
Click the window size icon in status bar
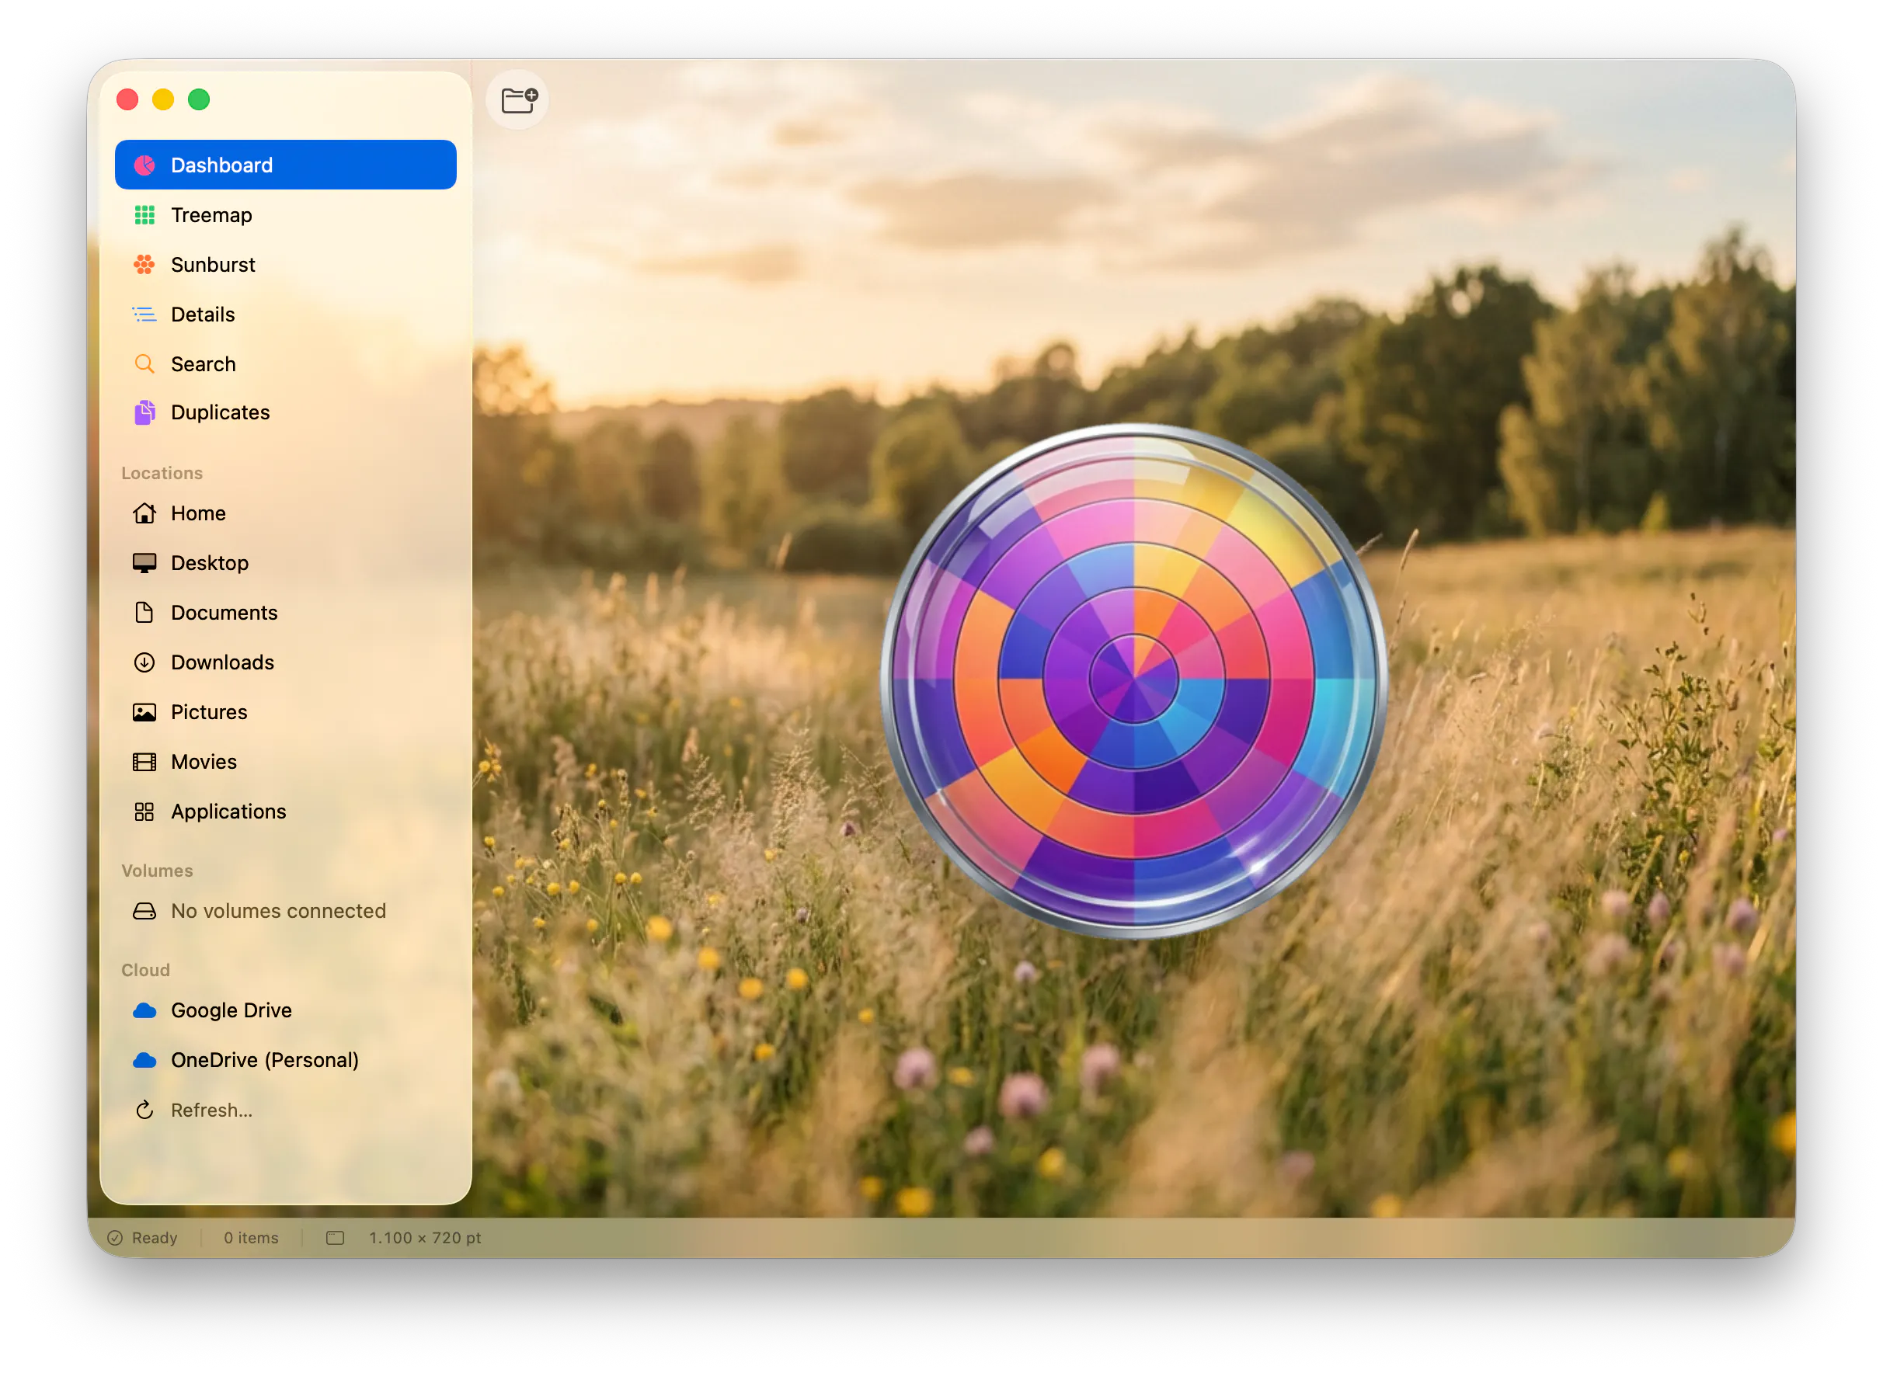pyautogui.click(x=336, y=1239)
